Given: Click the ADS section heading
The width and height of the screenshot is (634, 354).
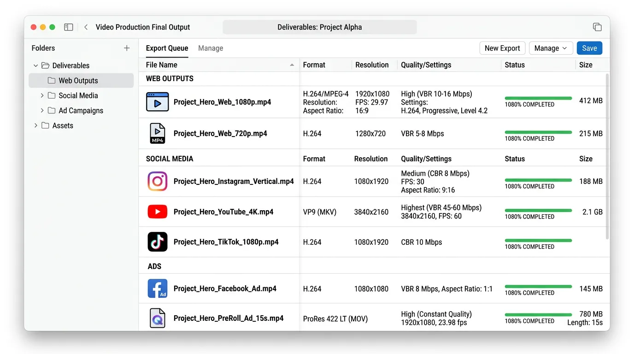Looking at the screenshot, I should (154, 266).
